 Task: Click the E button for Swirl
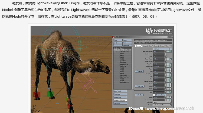[x=168, y=71]
